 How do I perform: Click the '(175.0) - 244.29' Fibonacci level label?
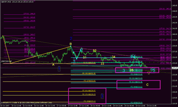29,14
